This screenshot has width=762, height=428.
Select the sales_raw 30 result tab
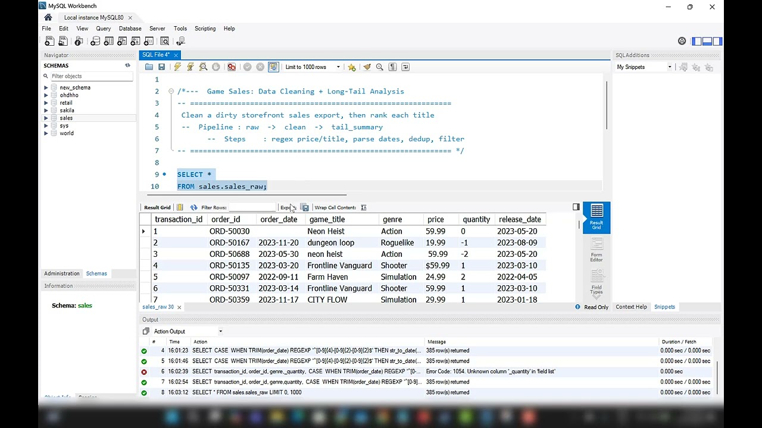tap(158, 307)
